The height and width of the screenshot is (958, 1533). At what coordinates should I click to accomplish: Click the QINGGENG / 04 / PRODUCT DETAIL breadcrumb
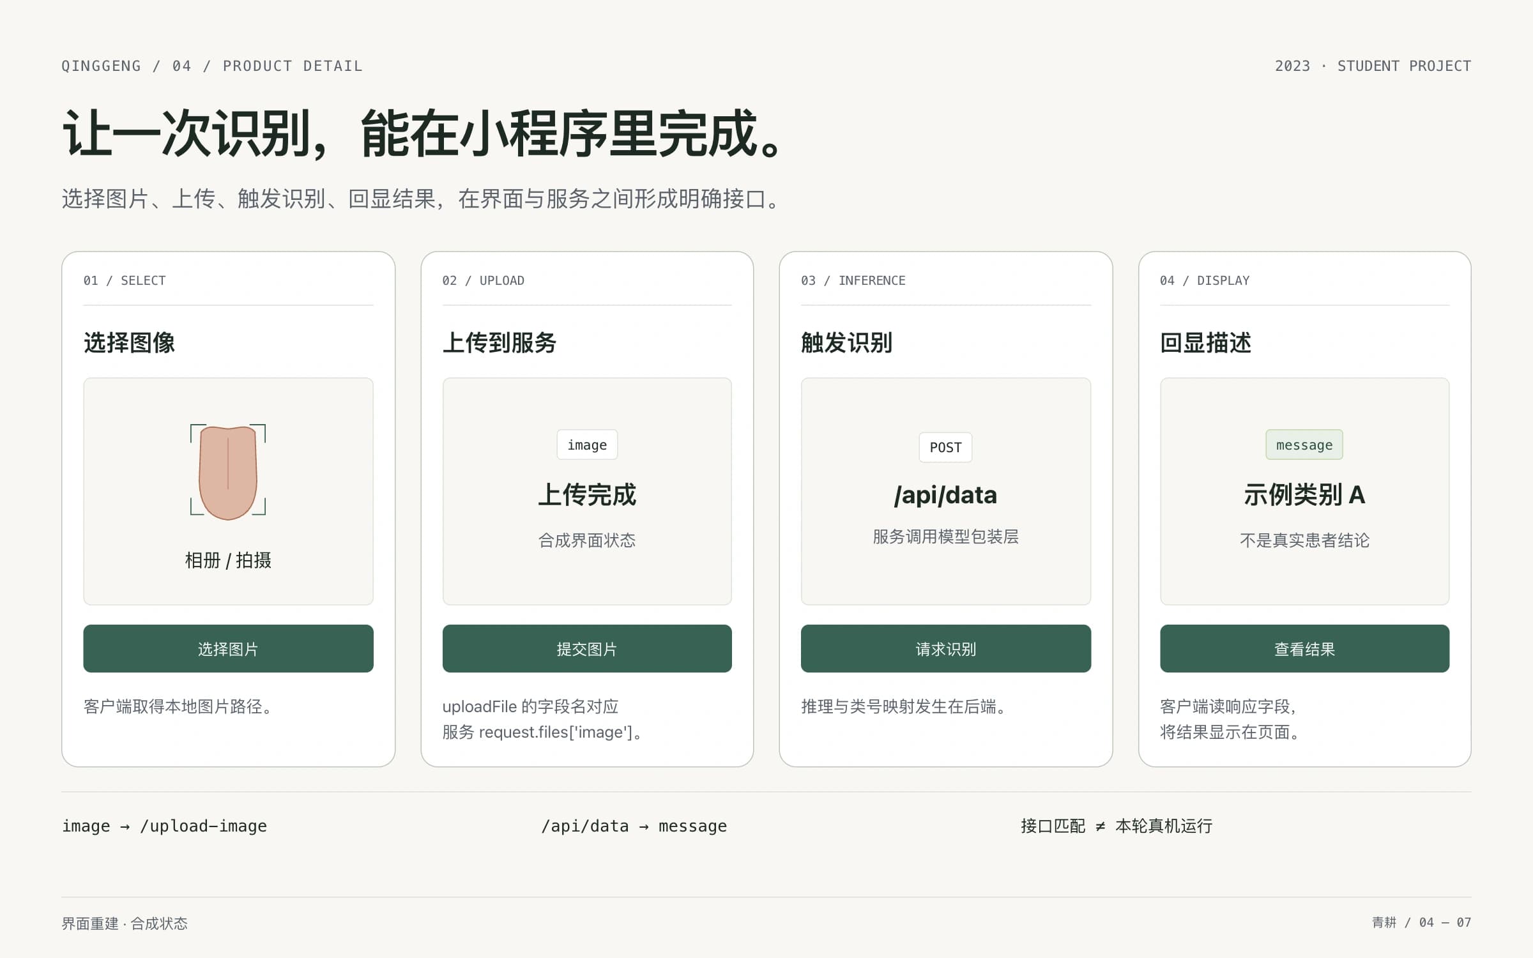212,66
